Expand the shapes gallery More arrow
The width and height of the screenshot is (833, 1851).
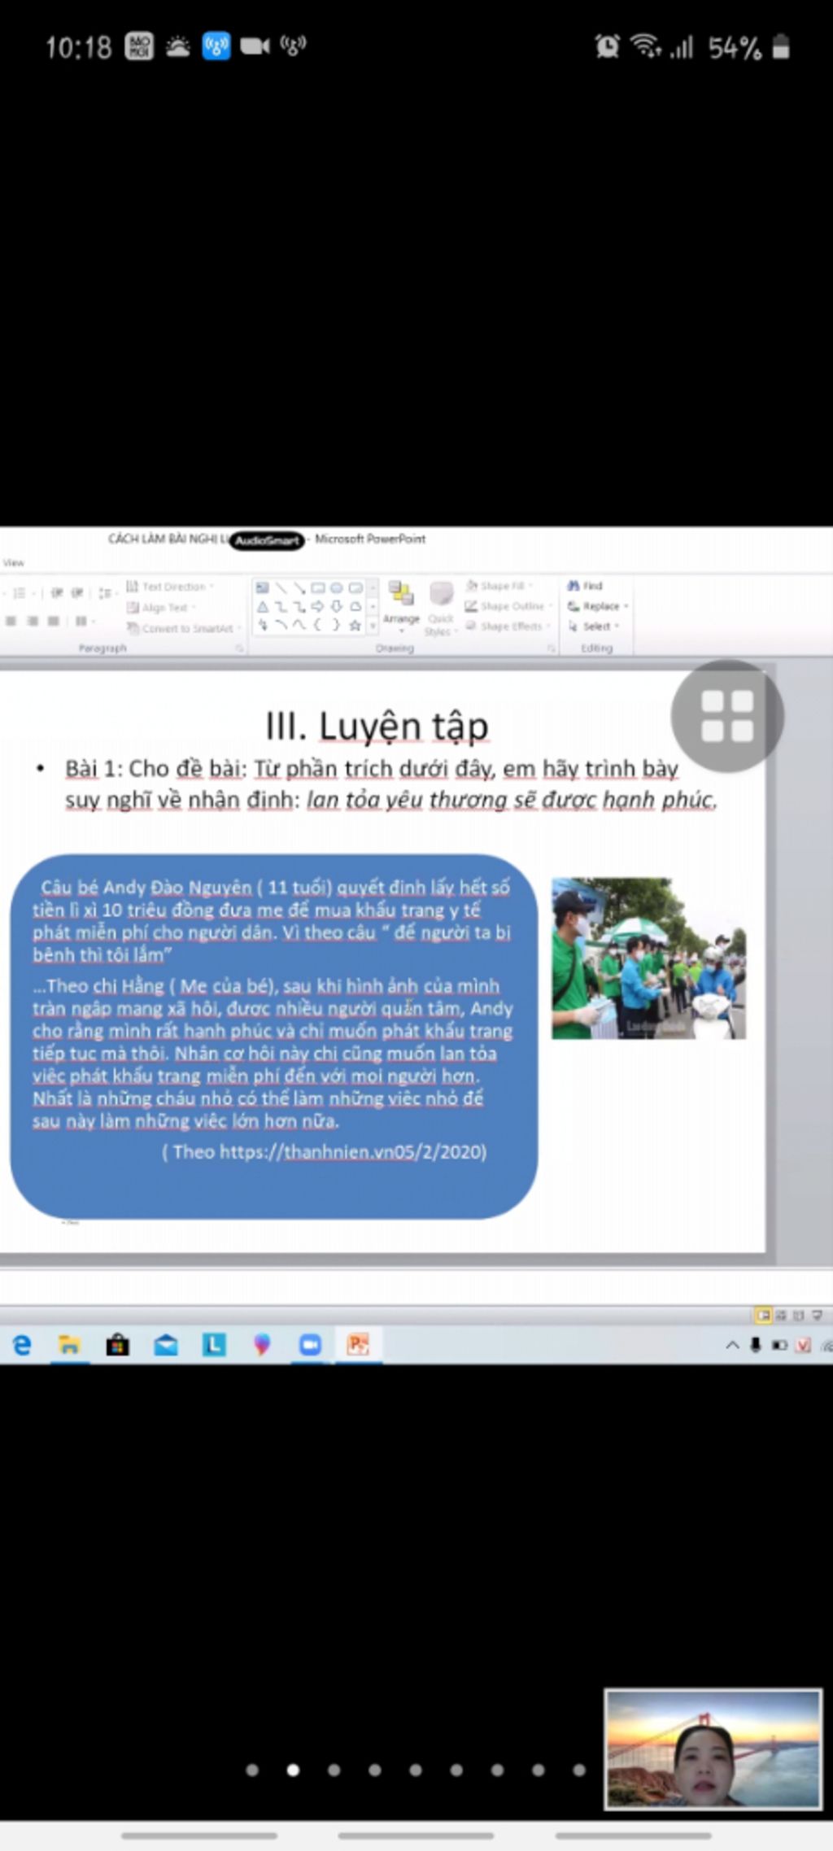coord(373,626)
